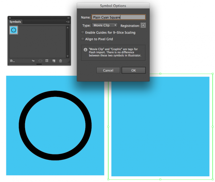This screenshot has height=182, width=215.
Task: Select the cyan circle symbol thumbnail
Action: point(14,30)
